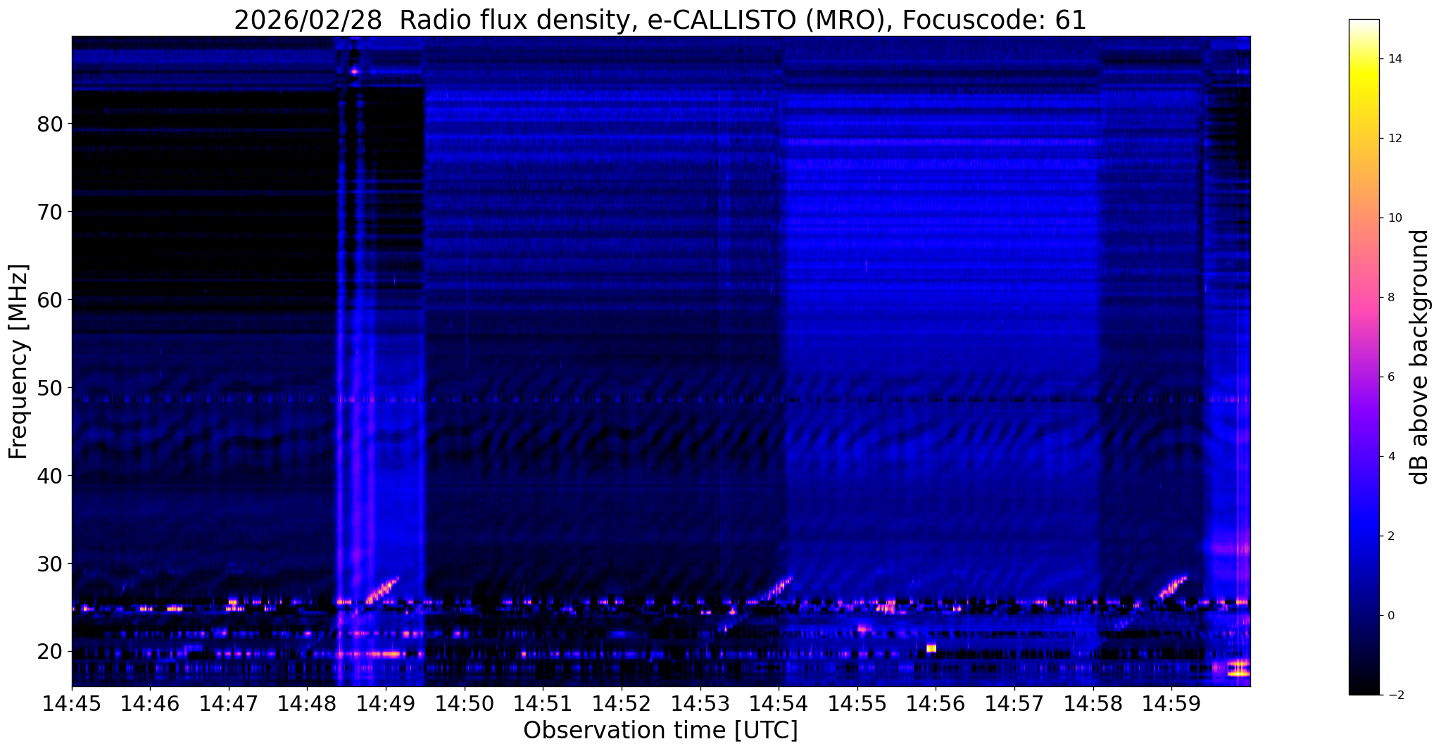Click the 14:53 time tick label
Screen dimensions: 1441x751
click(x=700, y=704)
